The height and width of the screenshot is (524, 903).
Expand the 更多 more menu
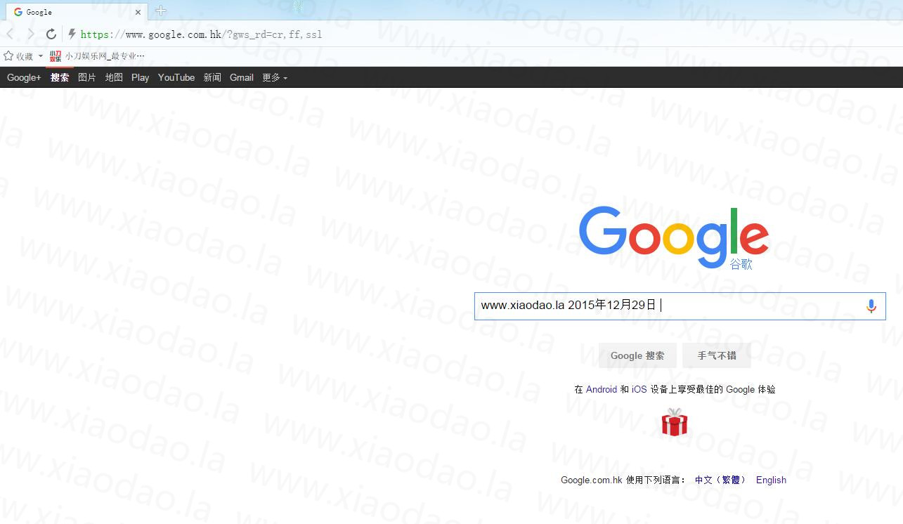(275, 77)
